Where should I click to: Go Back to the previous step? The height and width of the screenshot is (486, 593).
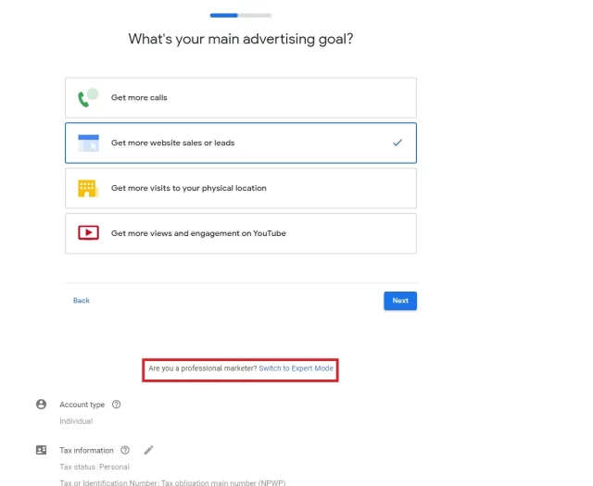click(x=82, y=300)
